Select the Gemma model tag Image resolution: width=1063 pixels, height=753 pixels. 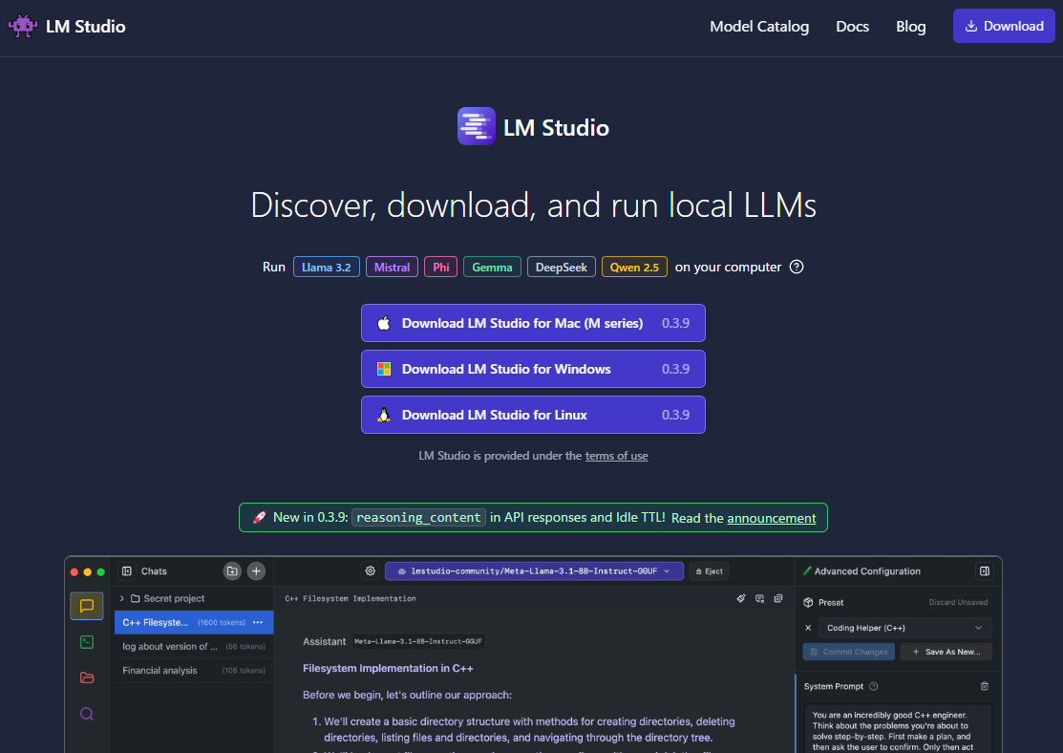tap(492, 267)
